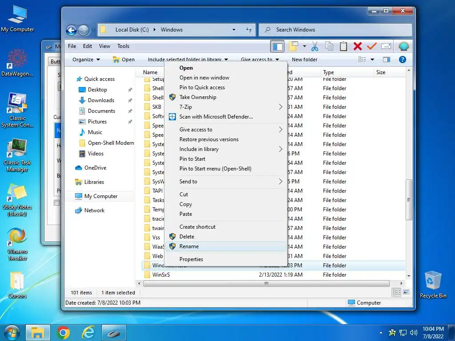The height and width of the screenshot is (341, 455).
Task: Switch to details view status bar icon
Action: click(x=397, y=292)
